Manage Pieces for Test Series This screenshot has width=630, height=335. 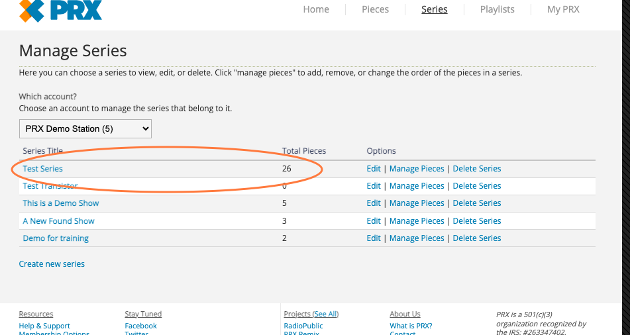click(x=417, y=169)
